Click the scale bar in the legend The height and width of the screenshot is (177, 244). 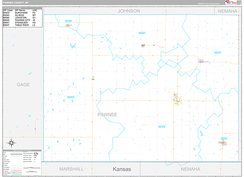32,168
